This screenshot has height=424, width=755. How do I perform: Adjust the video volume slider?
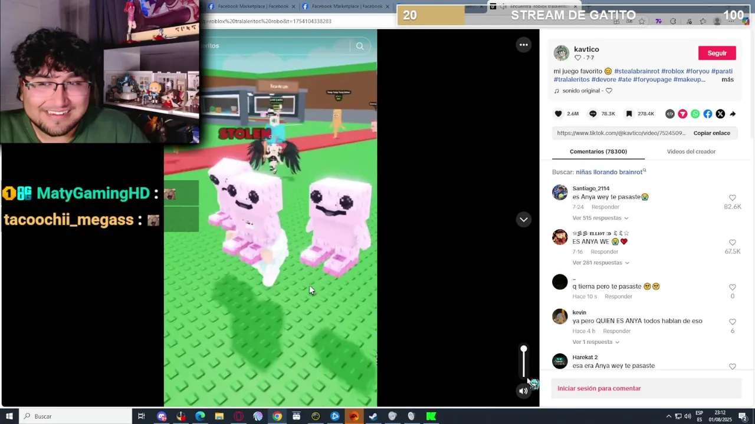[523, 362]
